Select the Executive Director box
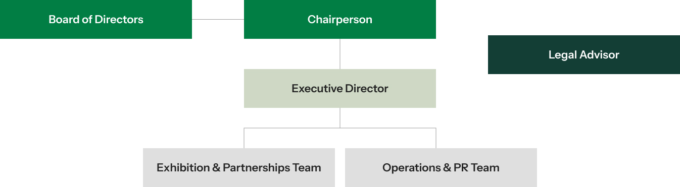Viewport: 680px width, 187px height. [x=340, y=88]
